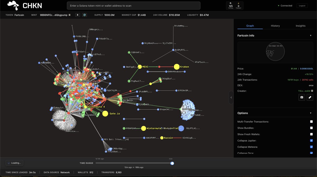
Task: Select the Gate.io yellow node
Action: (x=105, y=114)
